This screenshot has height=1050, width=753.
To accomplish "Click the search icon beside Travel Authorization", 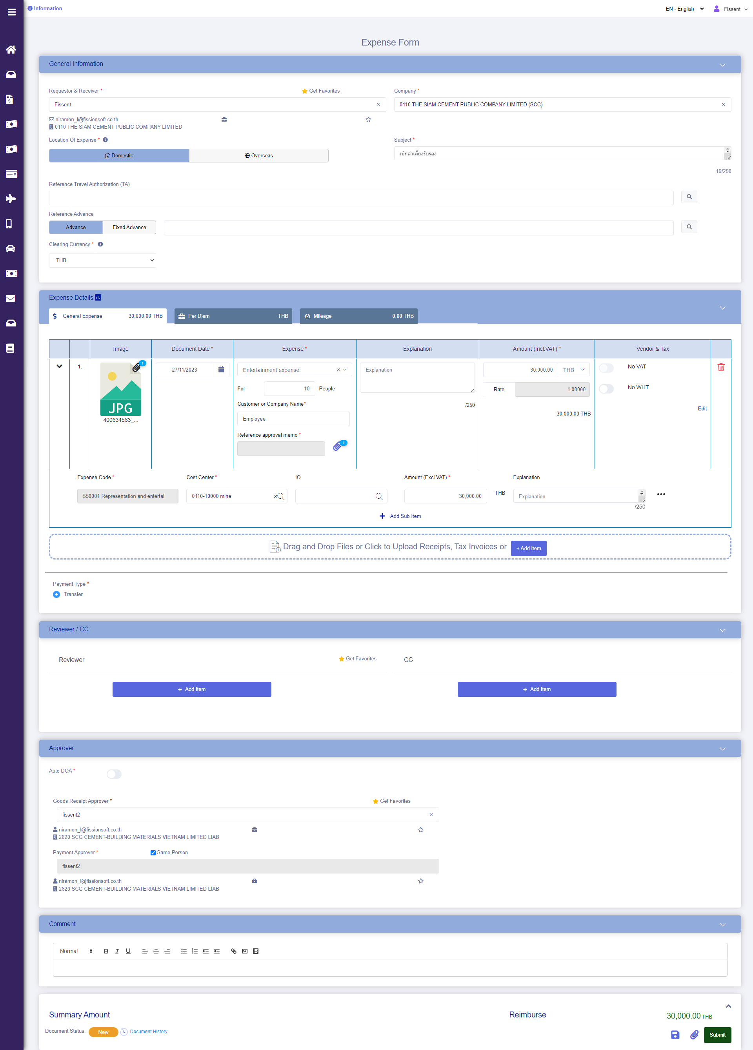I will 689,197.
